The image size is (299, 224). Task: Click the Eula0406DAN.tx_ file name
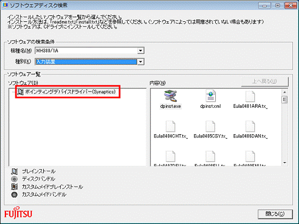(250, 136)
